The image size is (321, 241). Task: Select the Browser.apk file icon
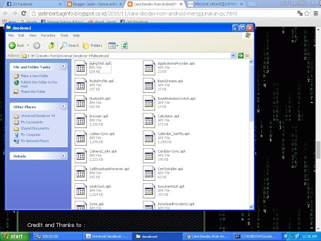[x=80, y=120]
